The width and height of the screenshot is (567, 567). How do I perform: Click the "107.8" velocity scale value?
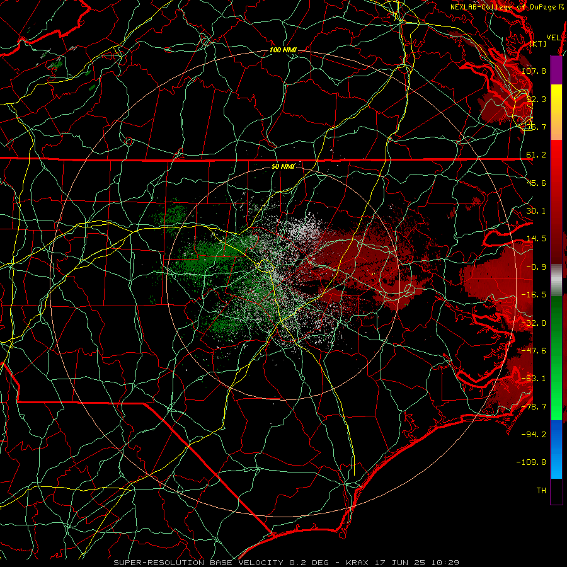pos(534,71)
